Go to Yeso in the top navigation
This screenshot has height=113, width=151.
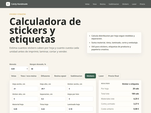coord(95,4)
